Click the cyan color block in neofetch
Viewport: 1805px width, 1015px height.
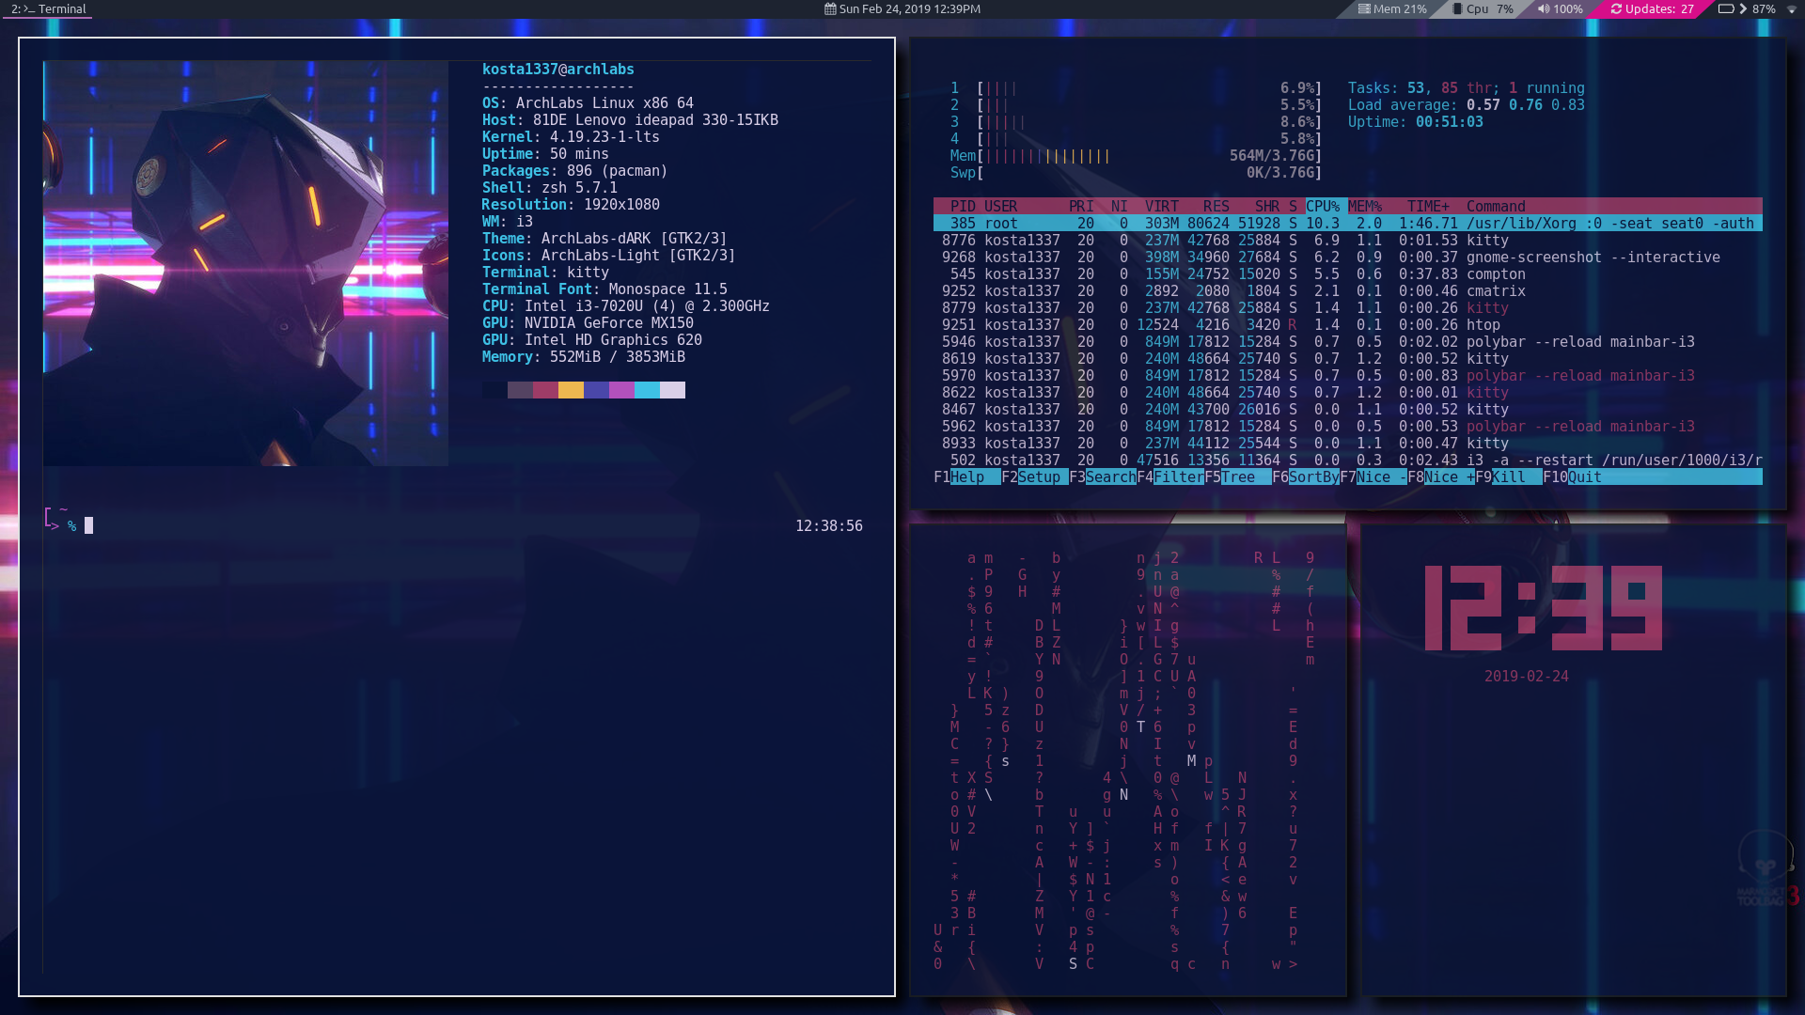tap(647, 390)
